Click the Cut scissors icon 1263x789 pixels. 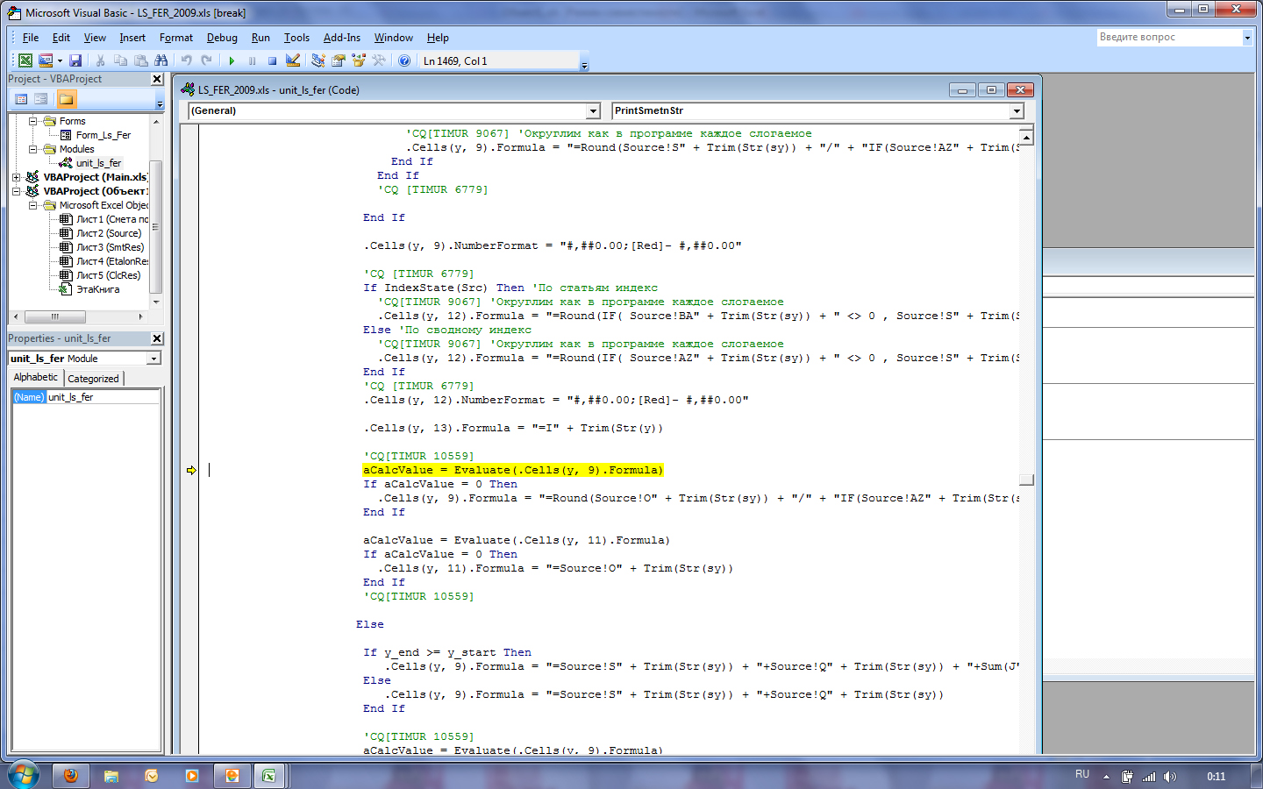coord(100,60)
